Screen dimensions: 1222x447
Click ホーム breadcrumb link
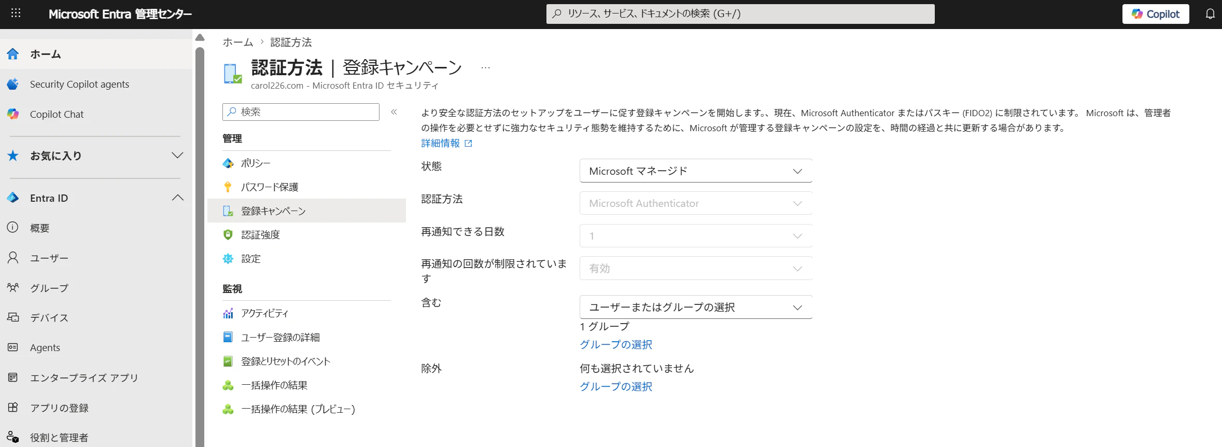click(x=238, y=43)
